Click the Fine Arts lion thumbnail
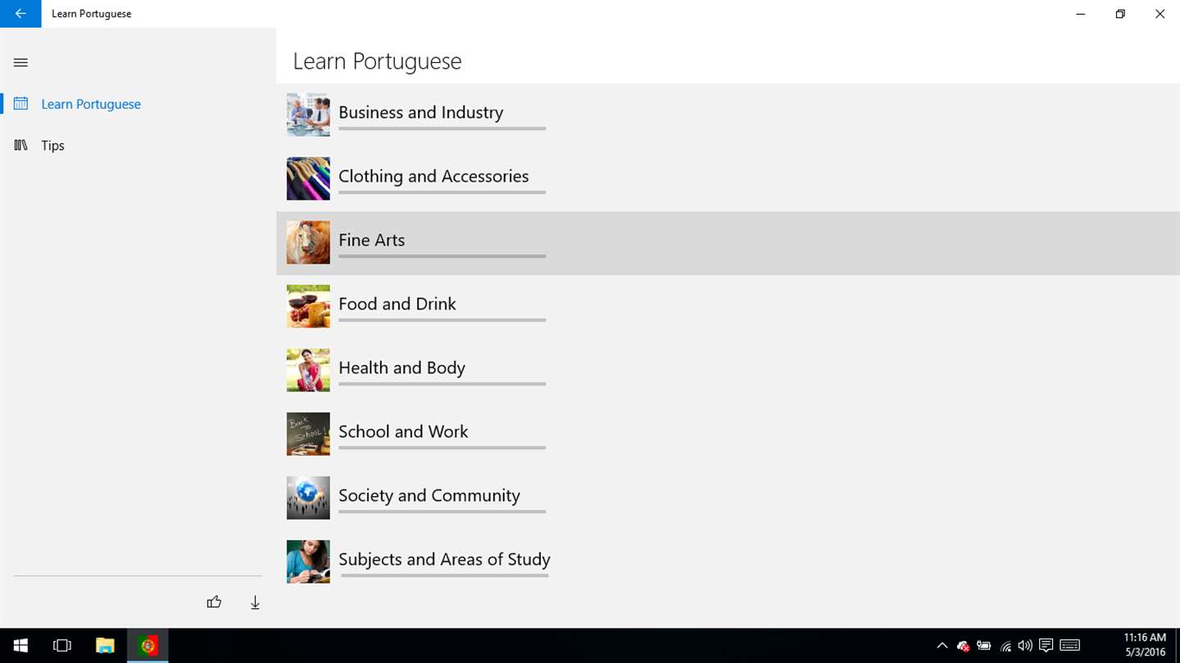Screen dimensions: 1180x663 (308, 242)
